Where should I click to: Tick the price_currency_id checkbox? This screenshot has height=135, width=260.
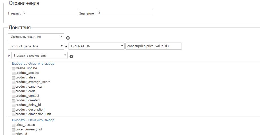[14, 130]
